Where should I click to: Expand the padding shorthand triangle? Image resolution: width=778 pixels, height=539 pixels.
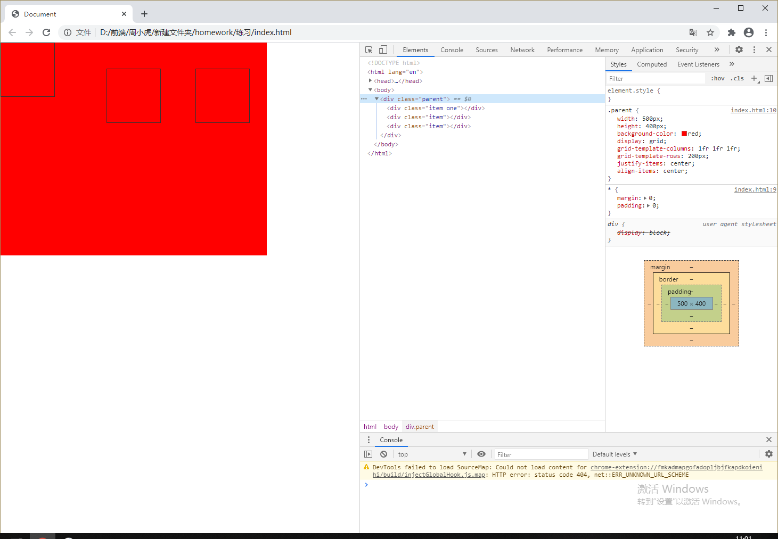649,205
